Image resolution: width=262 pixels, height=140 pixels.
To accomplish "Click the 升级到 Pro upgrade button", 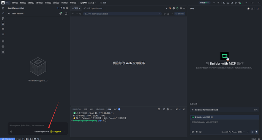I will 205,3.
